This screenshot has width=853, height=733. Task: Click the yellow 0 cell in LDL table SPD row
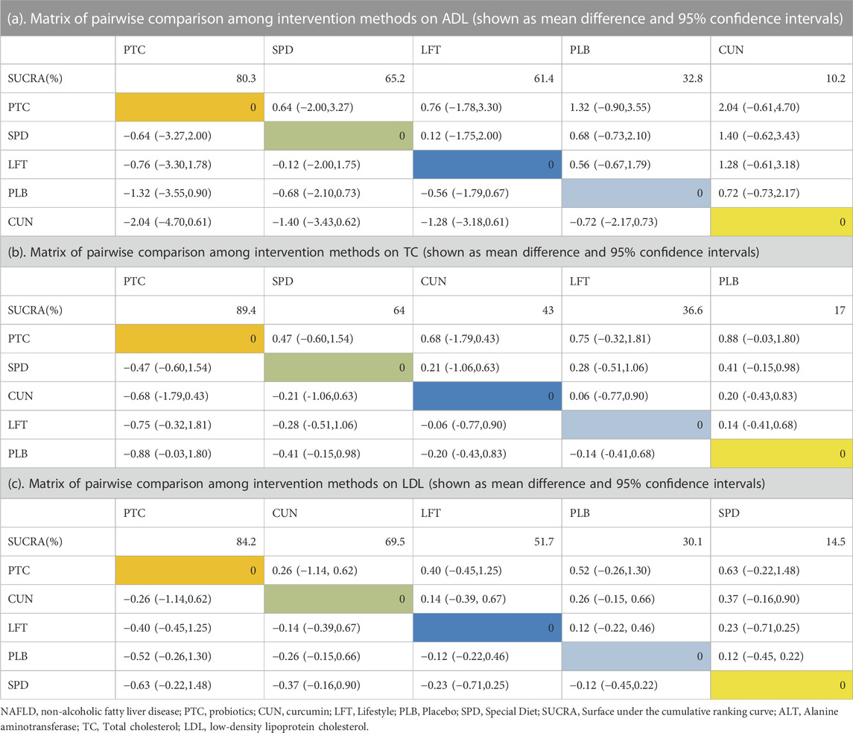781,685
